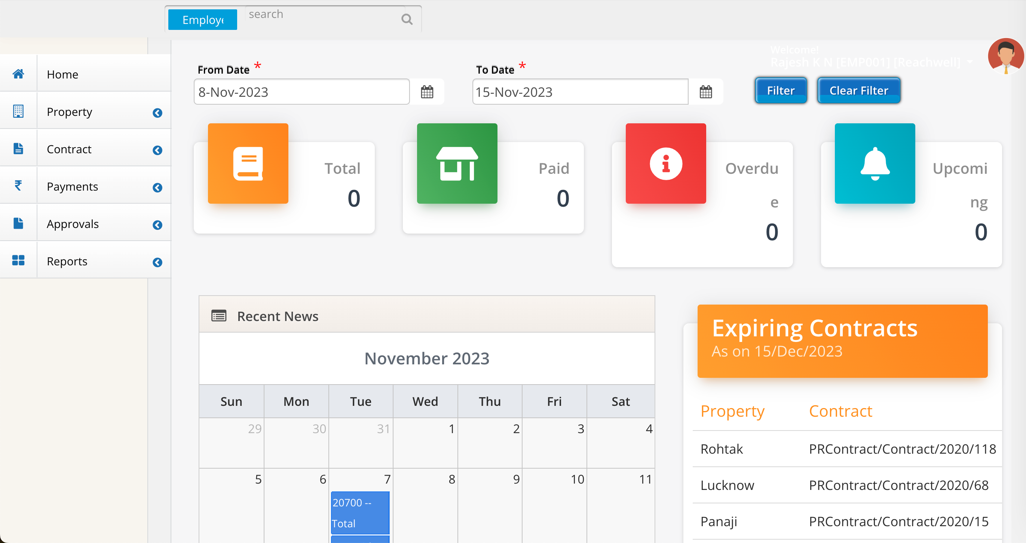1026x543 pixels.
Task: Expand the Approvals section chevron
Action: pos(158,225)
